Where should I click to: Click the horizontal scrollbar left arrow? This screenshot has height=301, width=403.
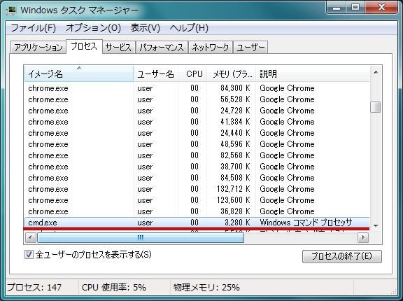tap(31, 237)
